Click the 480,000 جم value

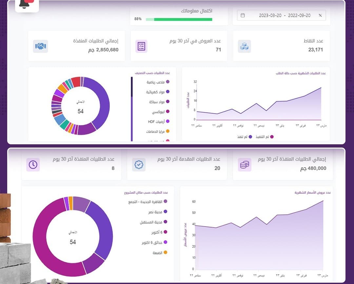point(313,169)
